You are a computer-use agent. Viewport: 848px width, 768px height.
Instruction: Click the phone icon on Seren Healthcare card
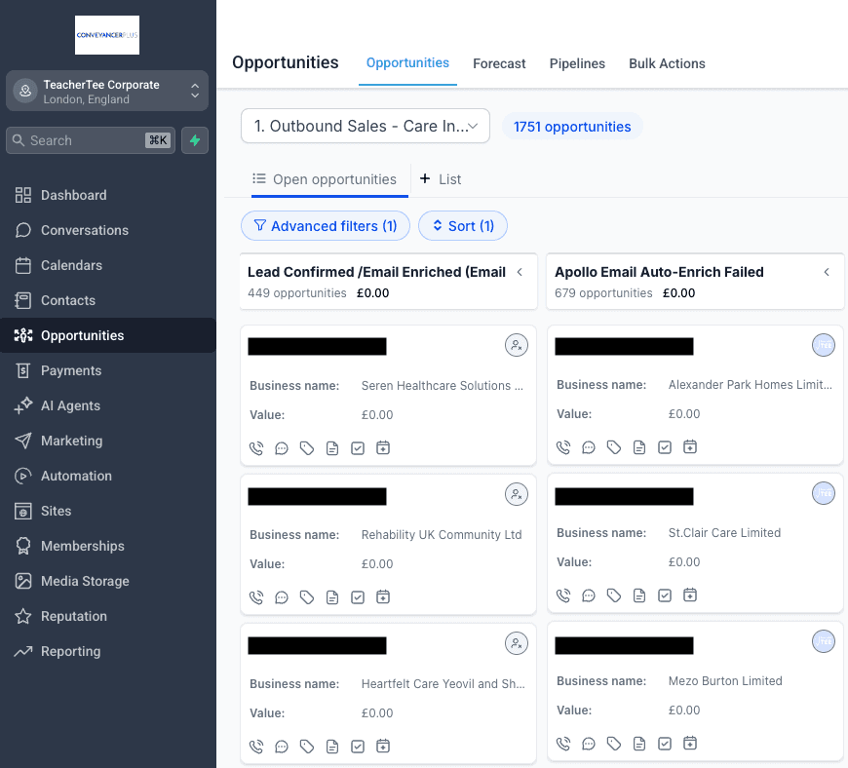tap(256, 448)
